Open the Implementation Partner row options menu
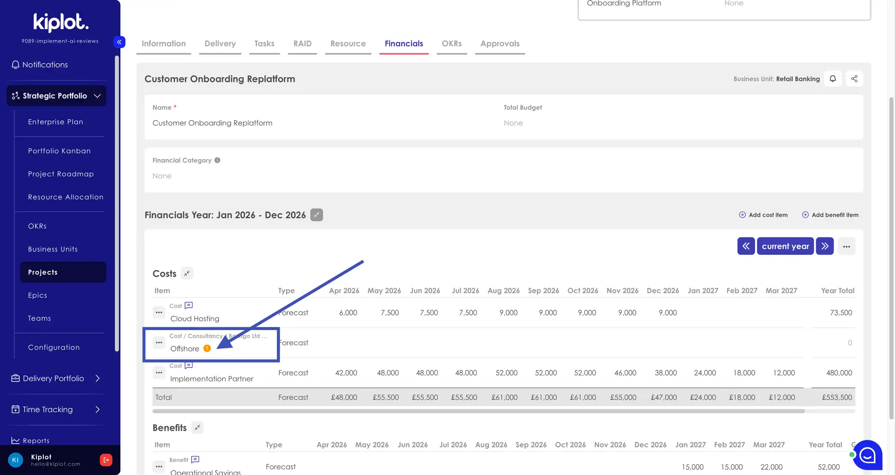The width and height of the screenshot is (895, 475). point(159,373)
